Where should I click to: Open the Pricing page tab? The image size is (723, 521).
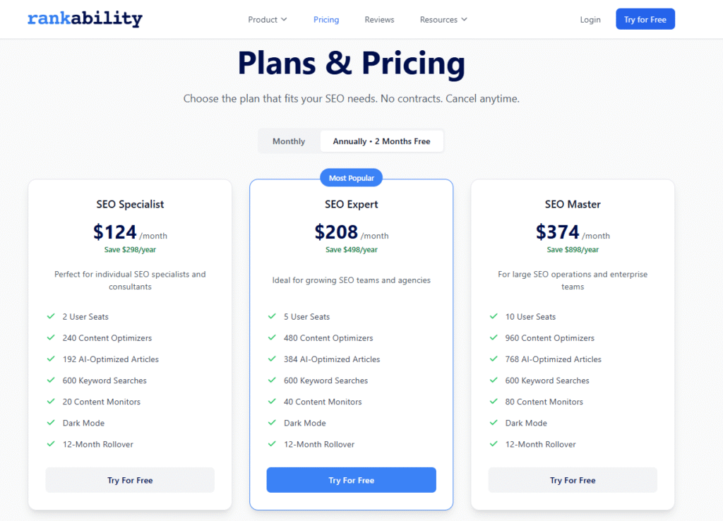point(326,20)
